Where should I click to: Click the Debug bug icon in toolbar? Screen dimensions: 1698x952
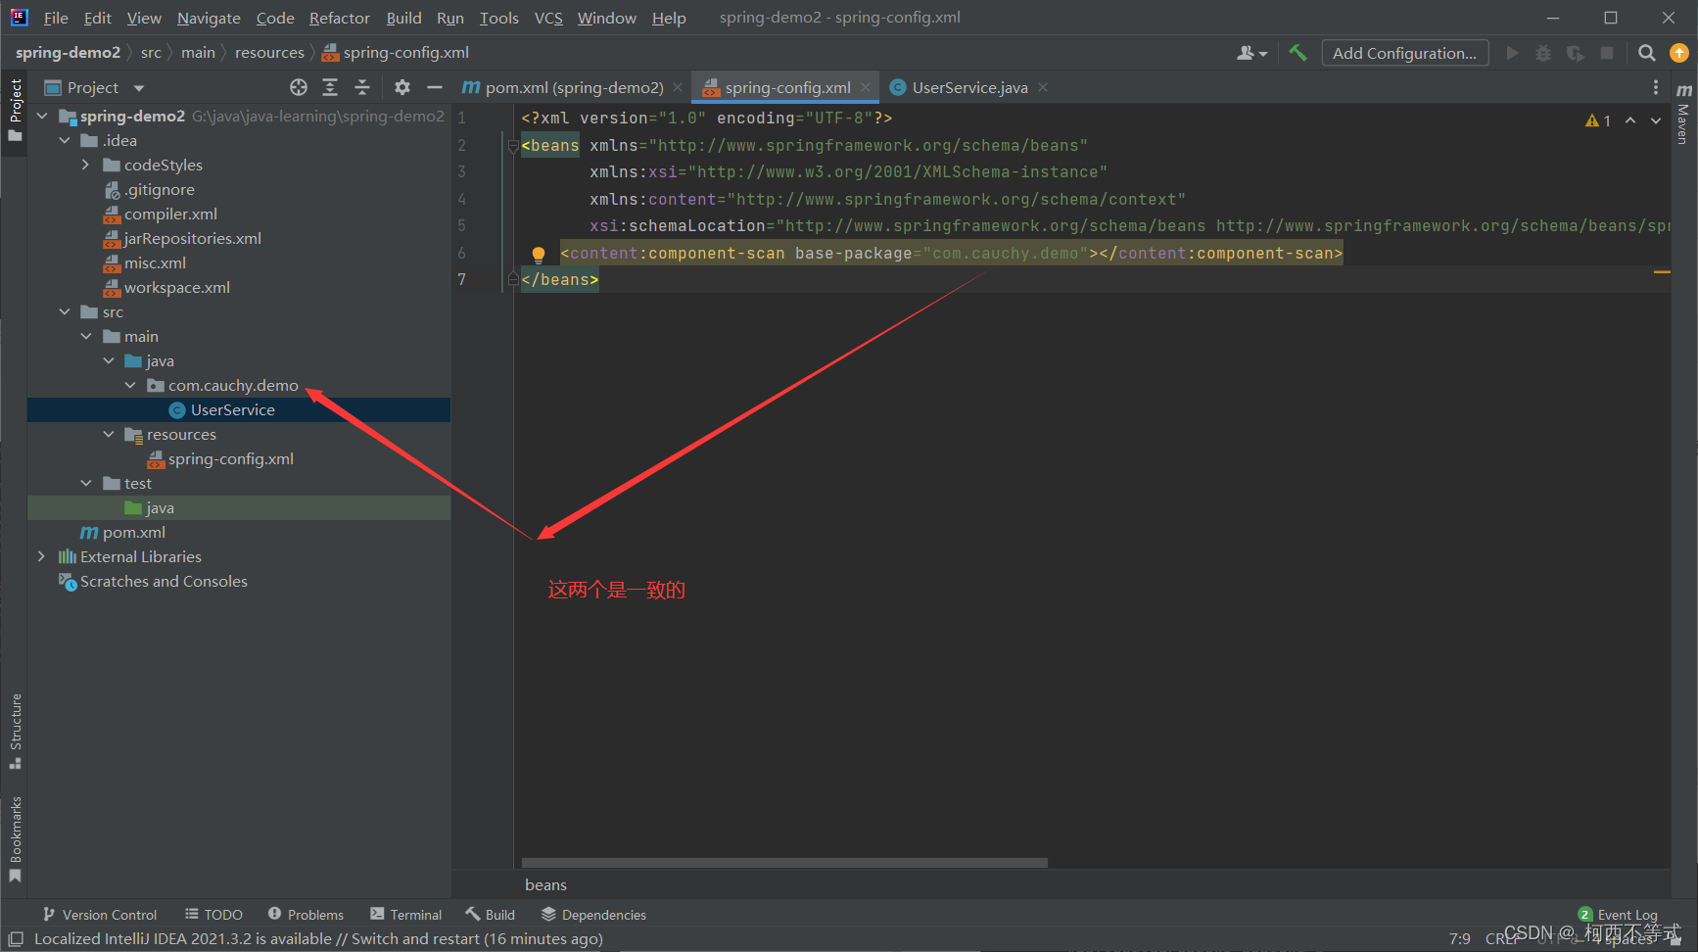(1543, 53)
